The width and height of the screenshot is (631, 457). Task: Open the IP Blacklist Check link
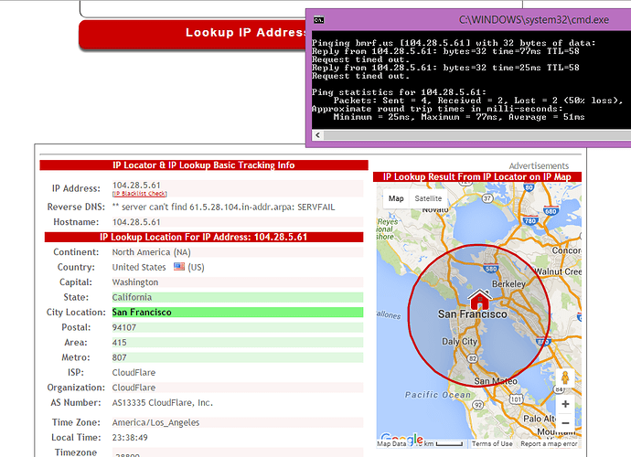tap(139, 194)
